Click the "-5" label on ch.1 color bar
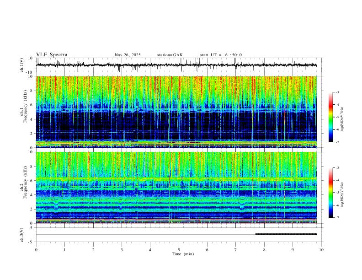 (x=337, y=117)
